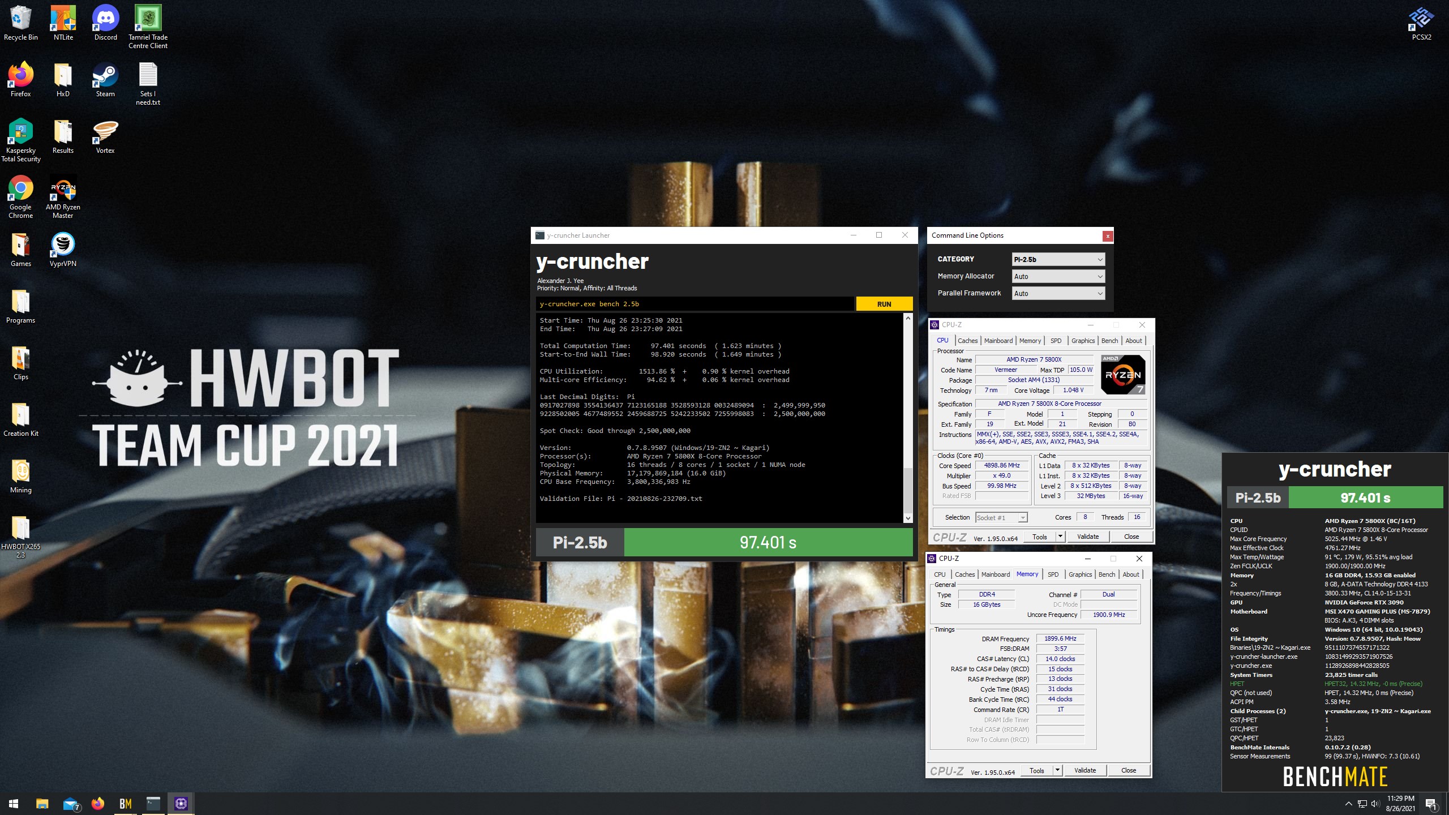This screenshot has width=1449, height=815.
Task: Expand Tools arrow in lower CPU-Z
Action: [x=1057, y=770]
